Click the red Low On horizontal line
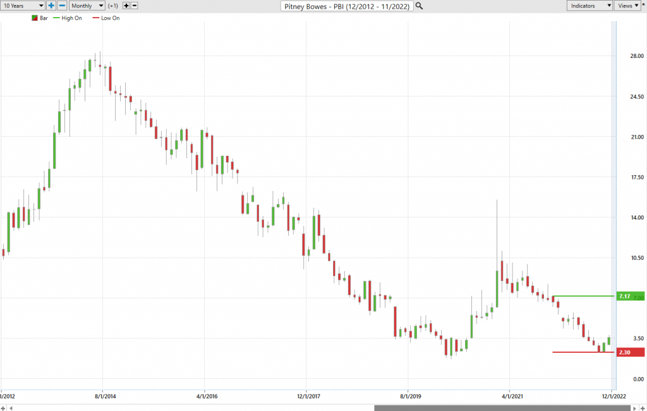This screenshot has width=647, height=411. tap(583, 352)
